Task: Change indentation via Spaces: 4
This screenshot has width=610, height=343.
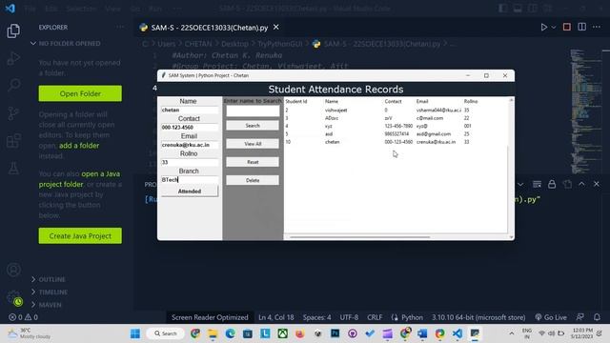Action: [317, 317]
